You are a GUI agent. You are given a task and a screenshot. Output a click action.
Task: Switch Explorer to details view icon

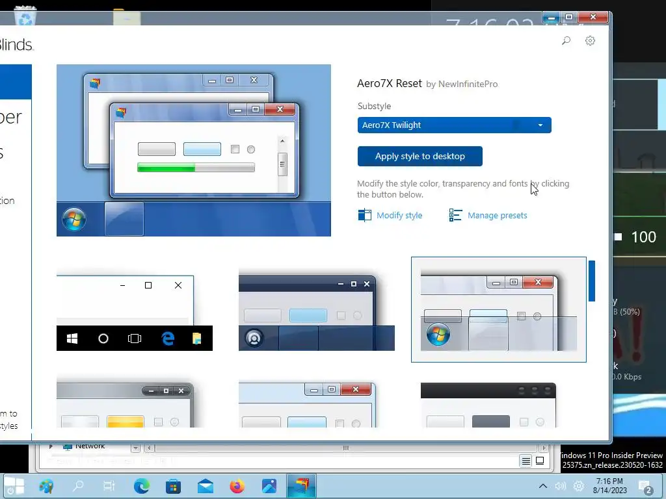coord(526,461)
